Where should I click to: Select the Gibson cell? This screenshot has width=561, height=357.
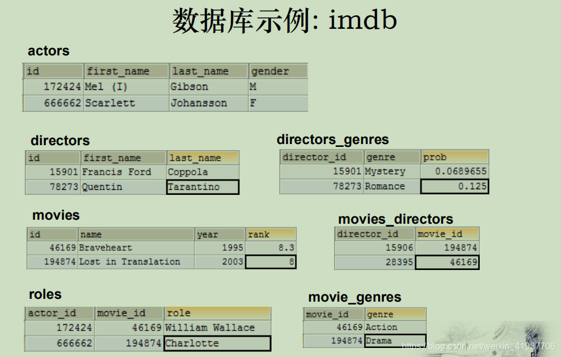[209, 86]
